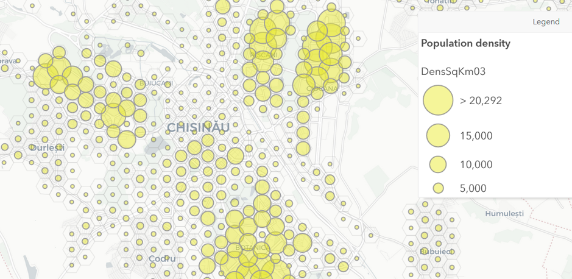Click the Rîșcani district label
The image size is (572, 279).
click(x=264, y=55)
